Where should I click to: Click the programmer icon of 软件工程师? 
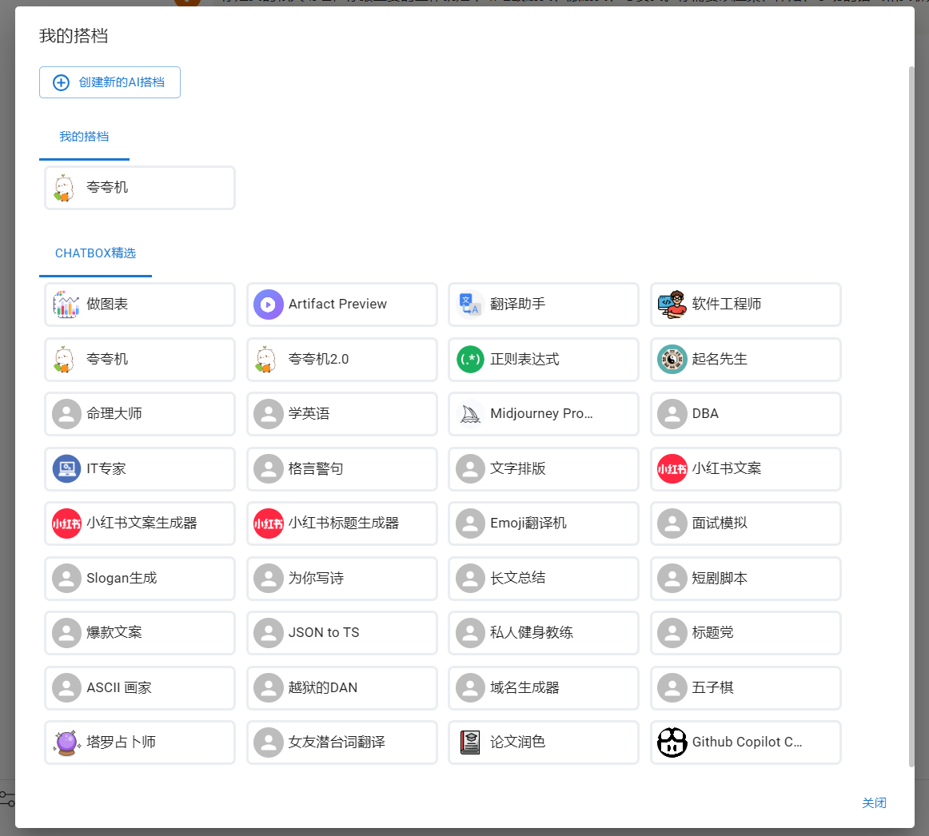[x=672, y=305]
